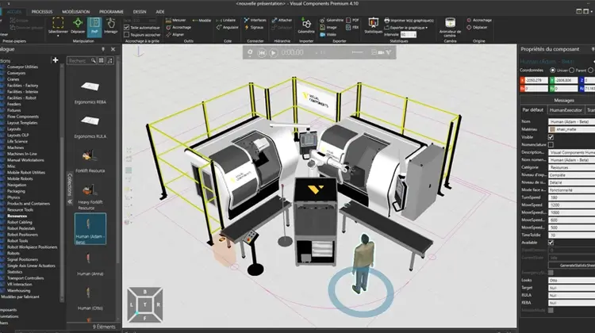Select Ergonomics REBA catalog item
The height and width of the screenshot is (333, 595).
point(90,91)
